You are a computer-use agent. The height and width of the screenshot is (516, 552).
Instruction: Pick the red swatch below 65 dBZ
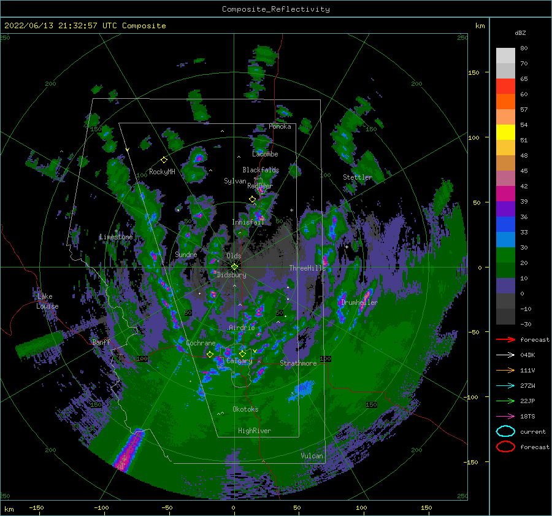coord(505,87)
